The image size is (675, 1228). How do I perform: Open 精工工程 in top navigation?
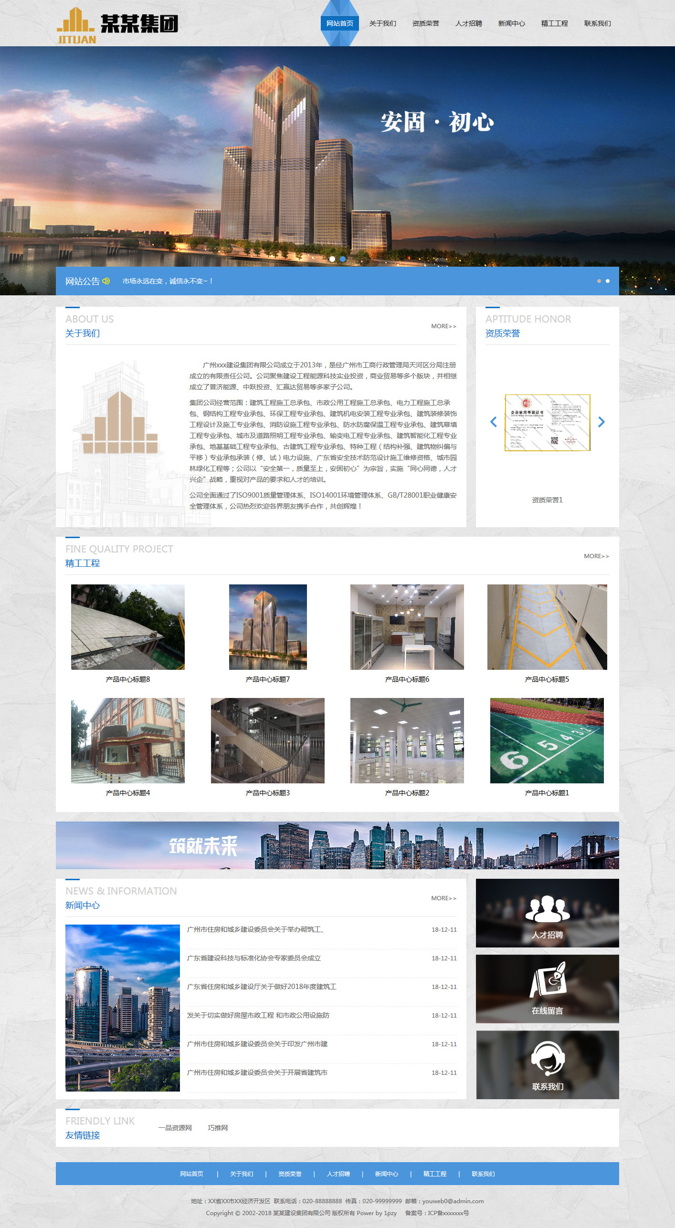pyautogui.click(x=555, y=23)
